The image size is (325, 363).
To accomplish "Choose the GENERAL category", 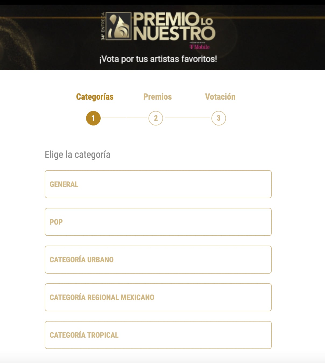I will pos(158,184).
